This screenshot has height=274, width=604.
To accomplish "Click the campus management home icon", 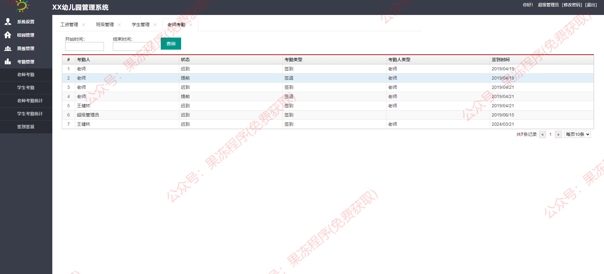I will pyautogui.click(x=8, y=35).
